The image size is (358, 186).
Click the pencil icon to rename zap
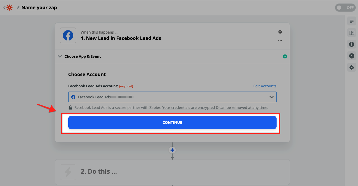tap(18, 8)
